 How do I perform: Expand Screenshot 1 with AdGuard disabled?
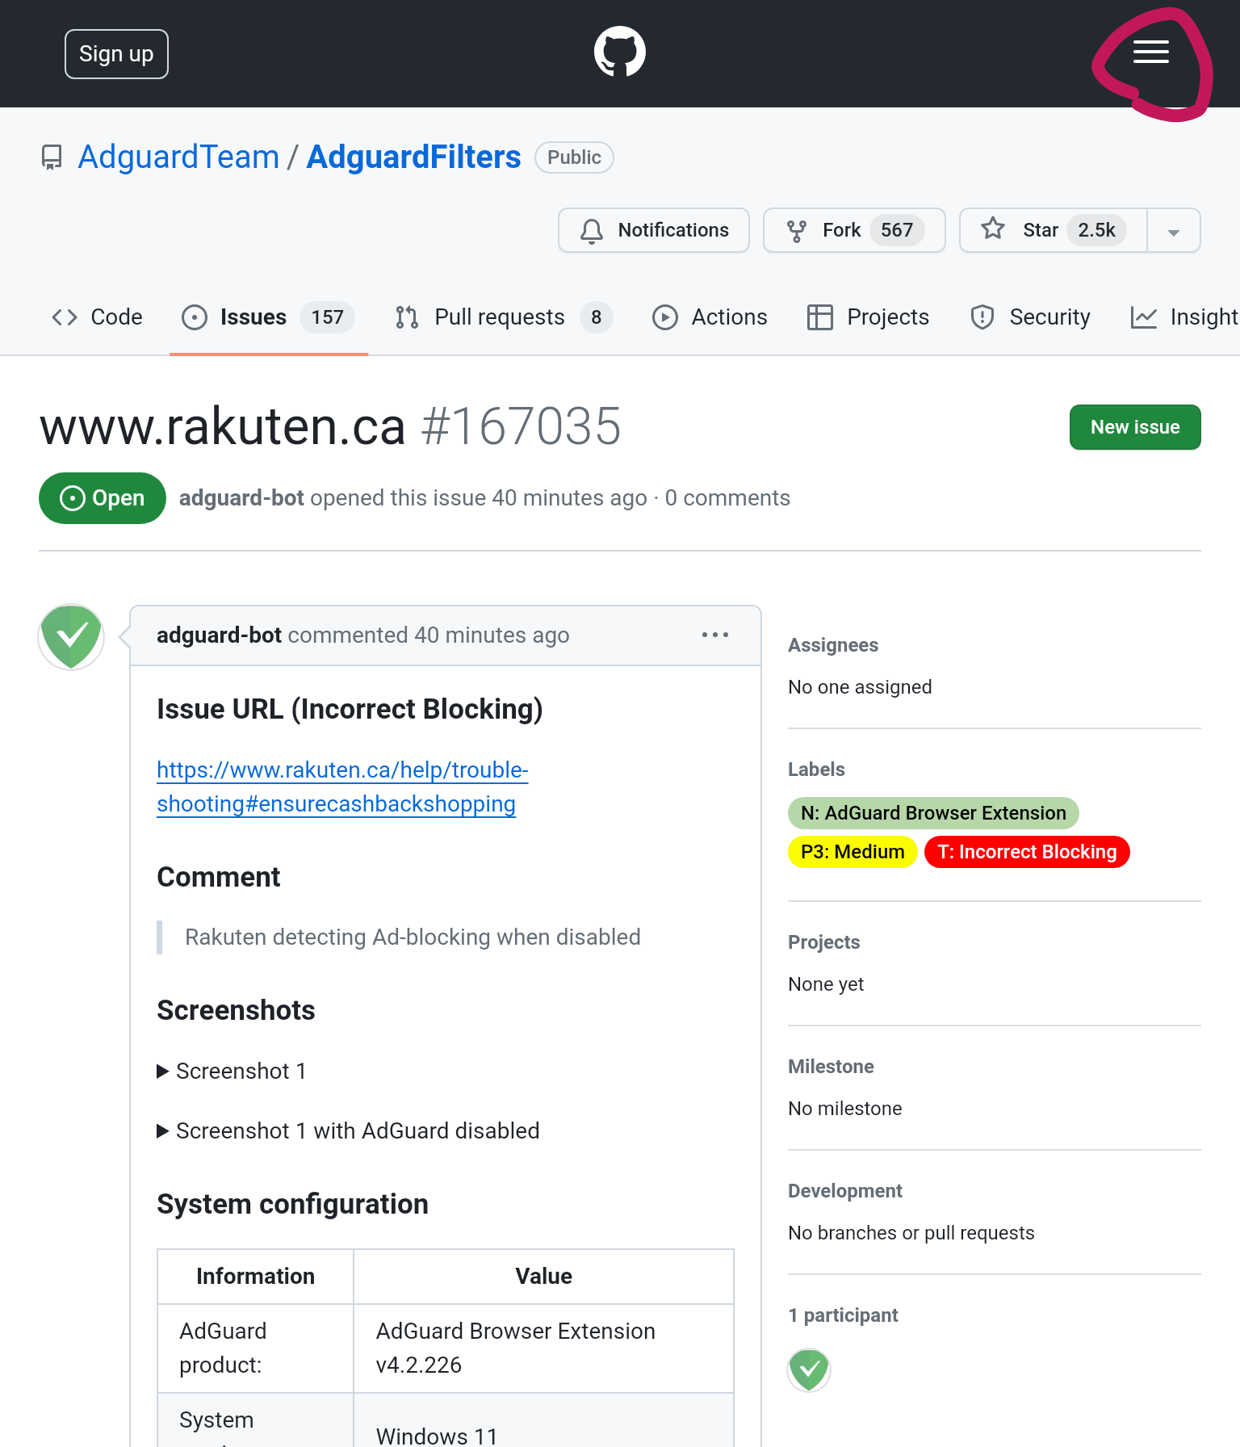coord(349,1130)
